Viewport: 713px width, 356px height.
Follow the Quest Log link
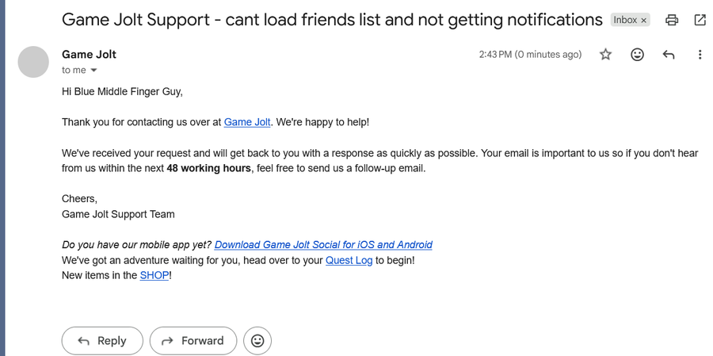349,260
